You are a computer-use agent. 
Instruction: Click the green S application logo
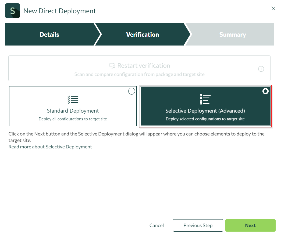tap(12, 11)
